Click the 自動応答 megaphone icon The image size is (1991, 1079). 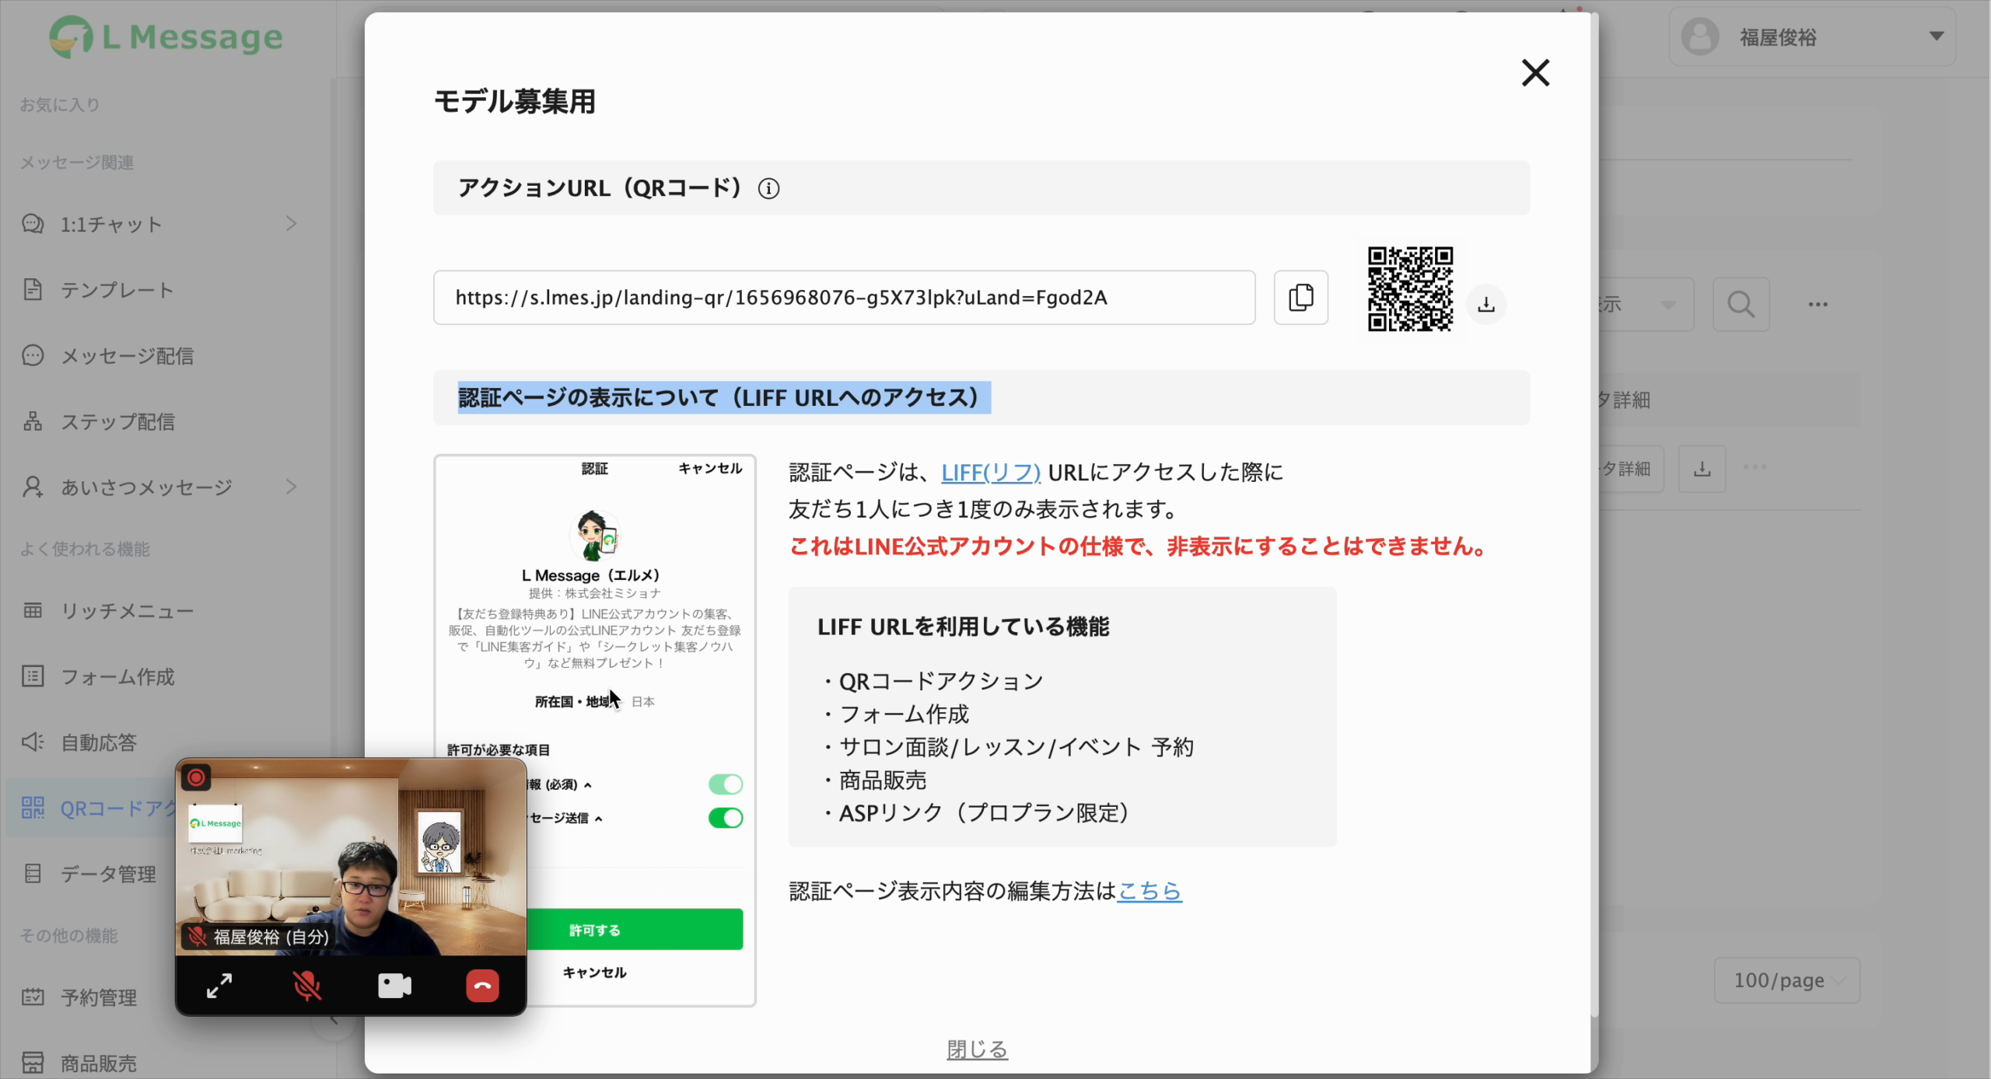pos(33,742)
